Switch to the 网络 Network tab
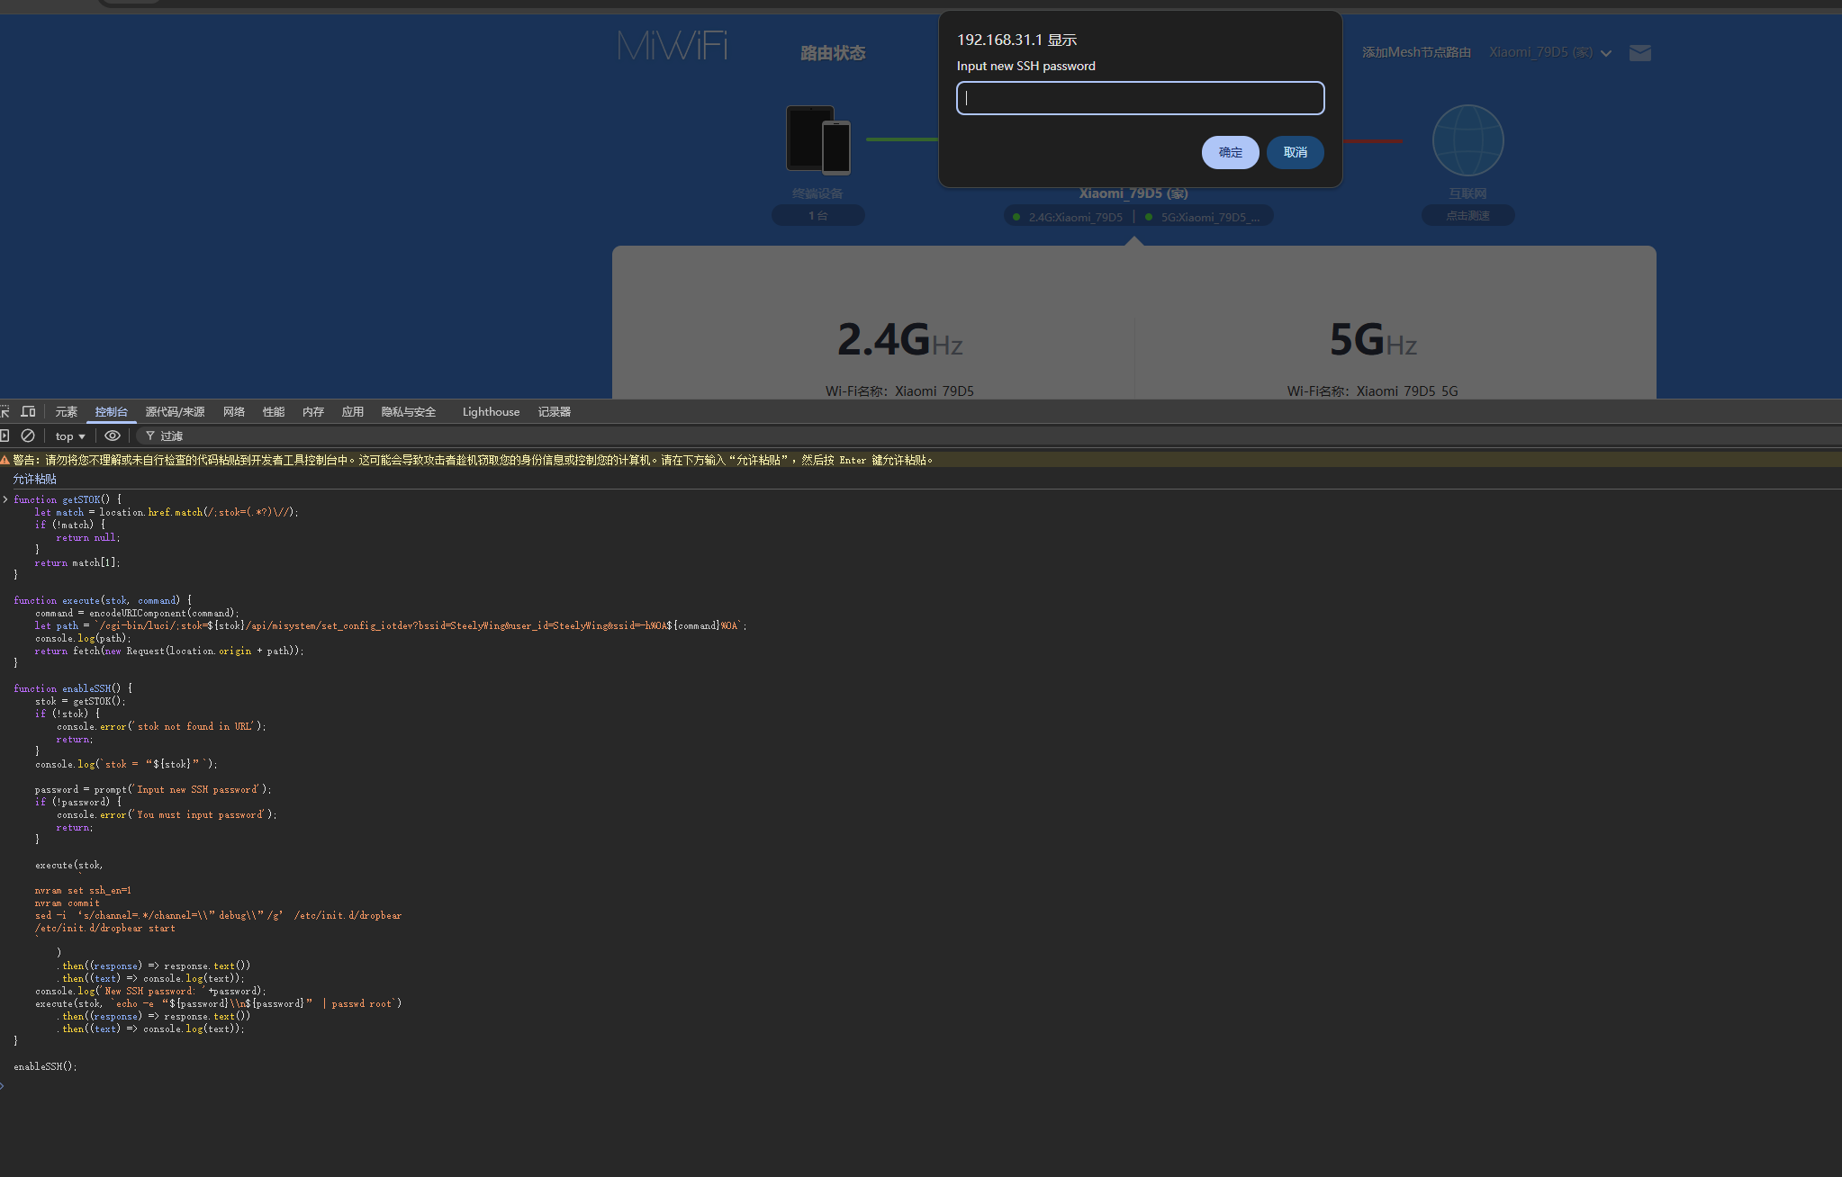Image resolution: width=1842 pixels, height=1177 pixels. click(234, 412)
